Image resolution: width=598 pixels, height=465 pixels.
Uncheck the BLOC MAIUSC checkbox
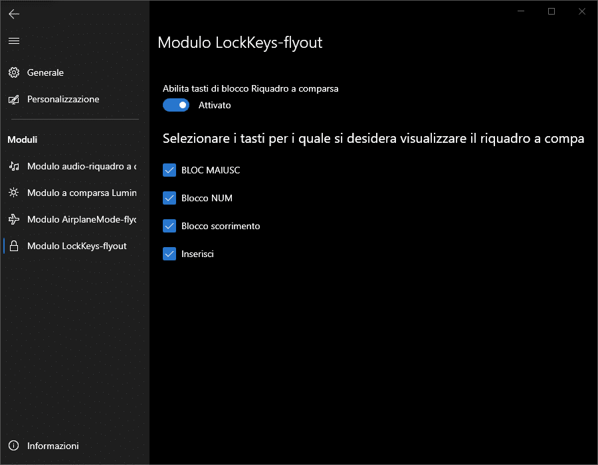169,170
